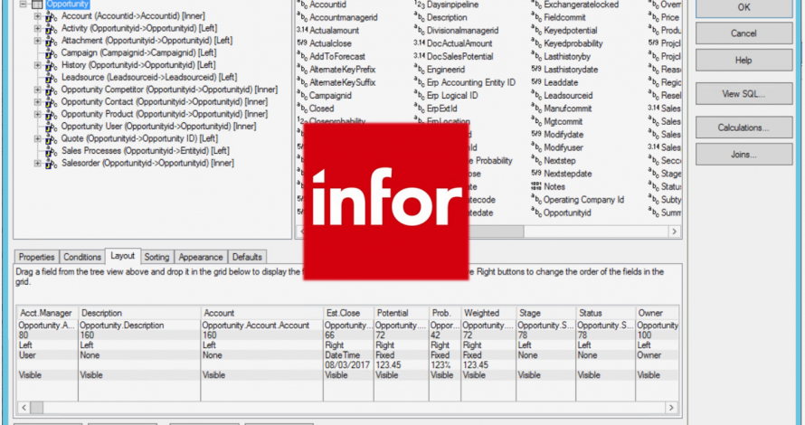Switch to the Defaults tab
Viewport: 805px width, 425px height.
point(247,257)
